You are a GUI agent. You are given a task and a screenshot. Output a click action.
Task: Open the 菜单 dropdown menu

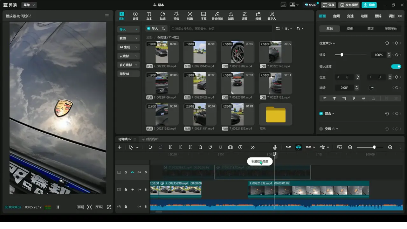(29, 5)
